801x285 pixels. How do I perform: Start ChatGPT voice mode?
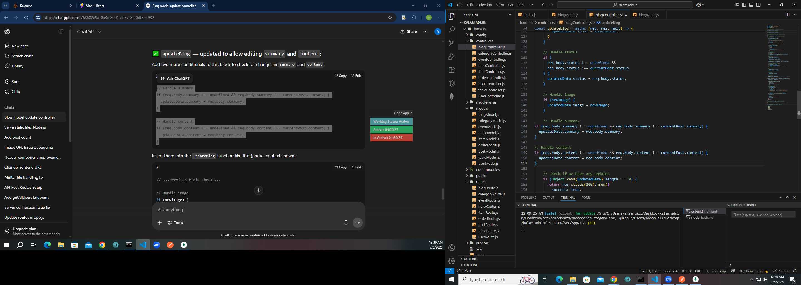pyautogui.click(x=358, y=223)
